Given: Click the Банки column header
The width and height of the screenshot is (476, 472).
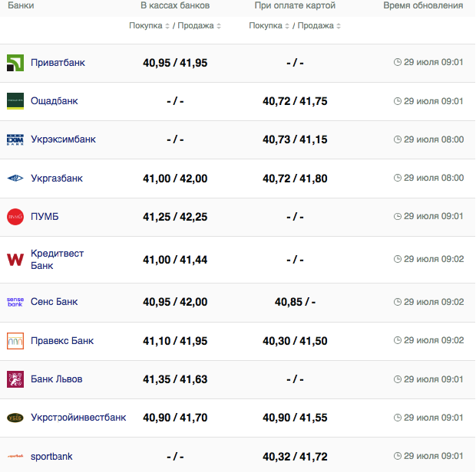Looking at the screenshot, I should [x=21, y=5].
